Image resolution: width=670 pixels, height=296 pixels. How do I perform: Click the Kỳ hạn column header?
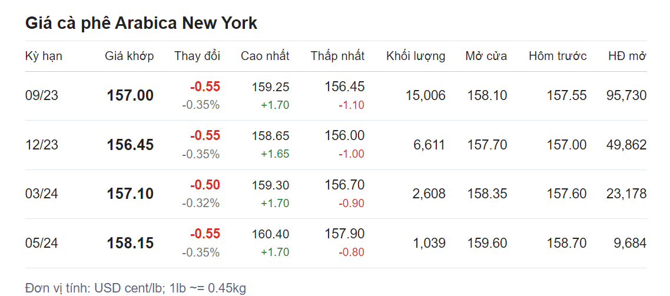click(x=44, y=56)
